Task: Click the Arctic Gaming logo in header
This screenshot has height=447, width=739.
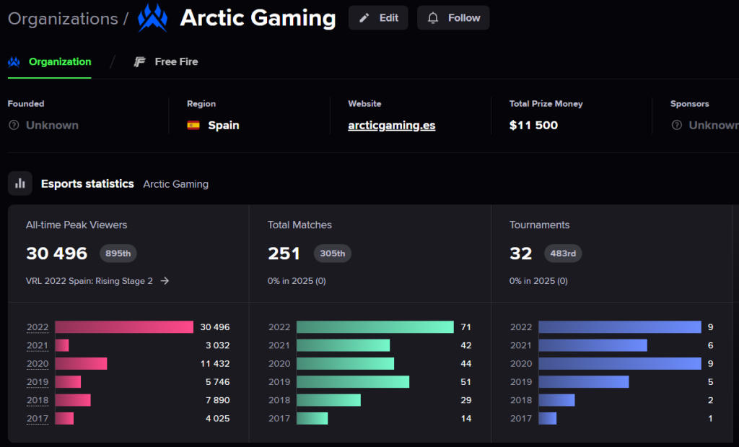Action: (152, 18)
